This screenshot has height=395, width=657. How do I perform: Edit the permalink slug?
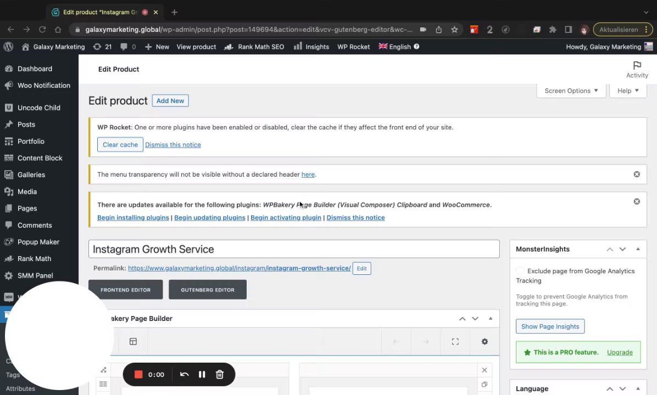pos(361,268)
